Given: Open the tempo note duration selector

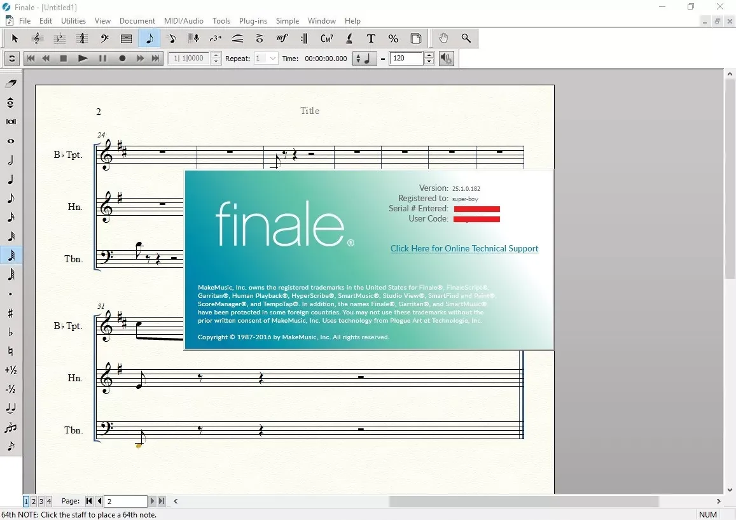Looking at the screenshot, I should pyautogui.click(x=365, y=59).
